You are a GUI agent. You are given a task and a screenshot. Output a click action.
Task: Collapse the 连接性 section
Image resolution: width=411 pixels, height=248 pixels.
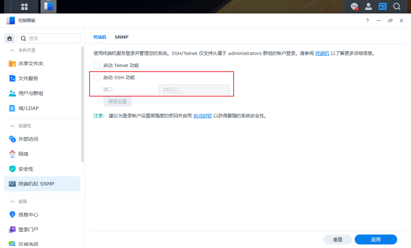point(12,126)
